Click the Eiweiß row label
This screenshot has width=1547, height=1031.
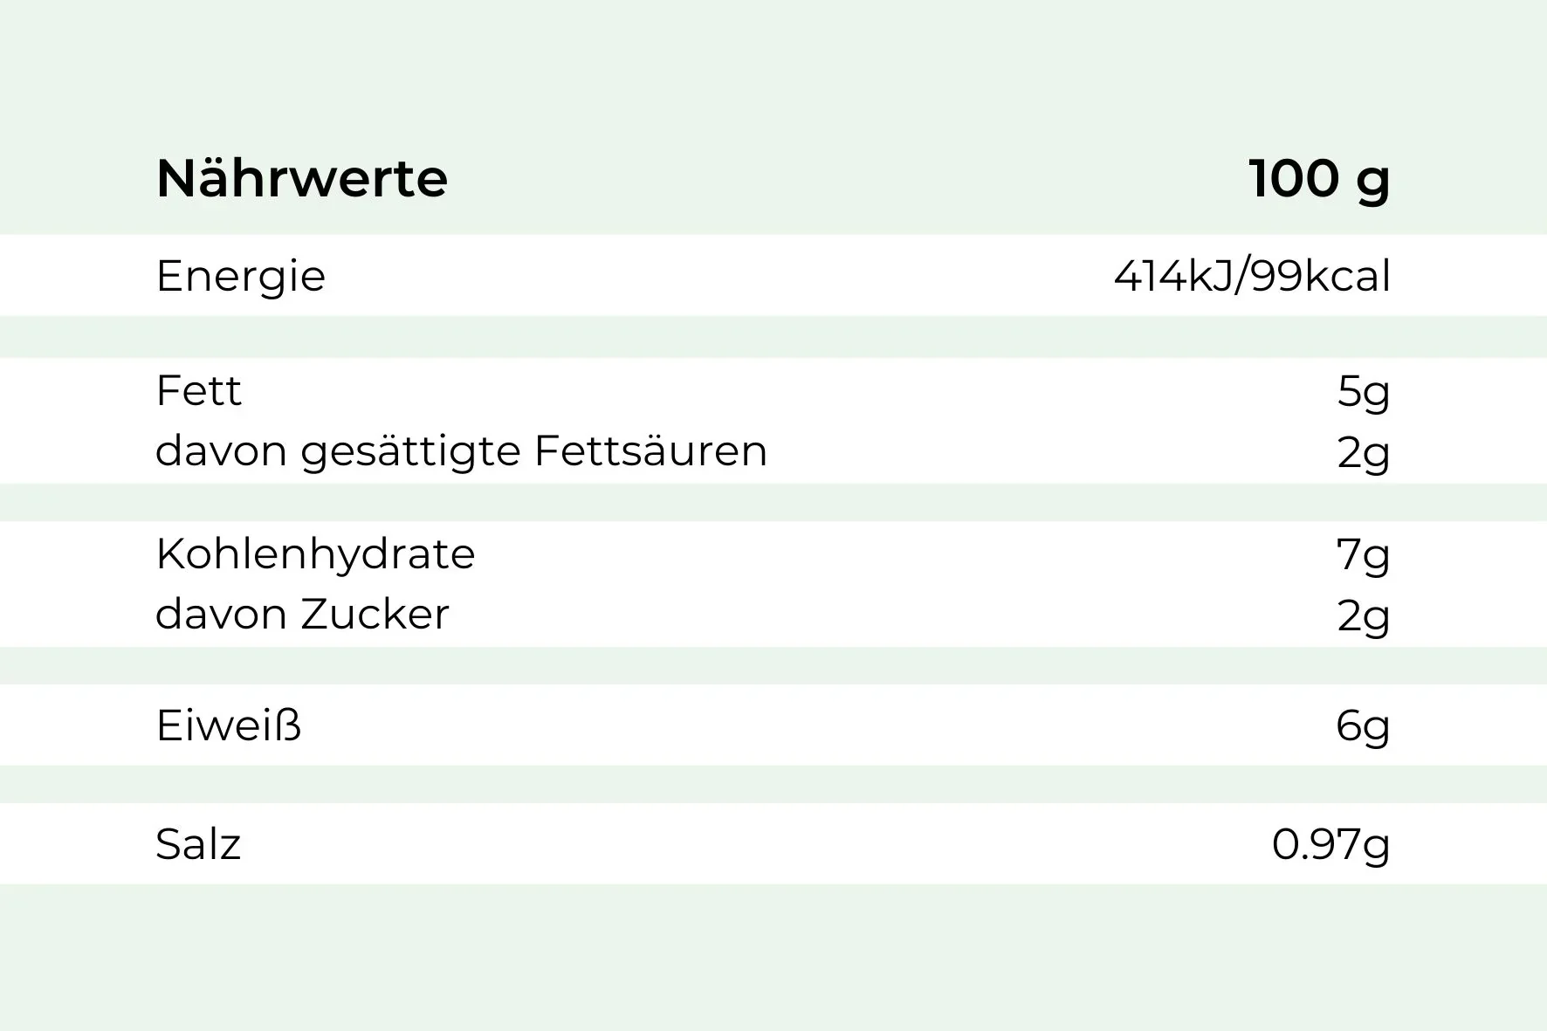point(229,725)
